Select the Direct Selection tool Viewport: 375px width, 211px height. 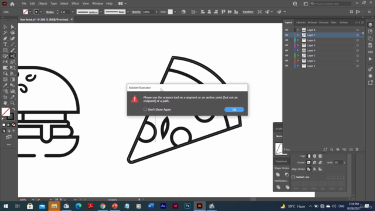[x=12, y=27]
